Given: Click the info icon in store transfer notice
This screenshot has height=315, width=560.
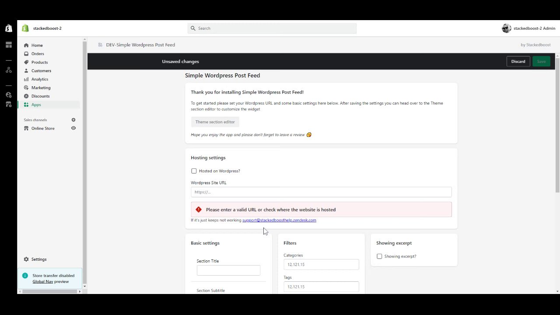Looking at the screenshot, I should 25,276.
